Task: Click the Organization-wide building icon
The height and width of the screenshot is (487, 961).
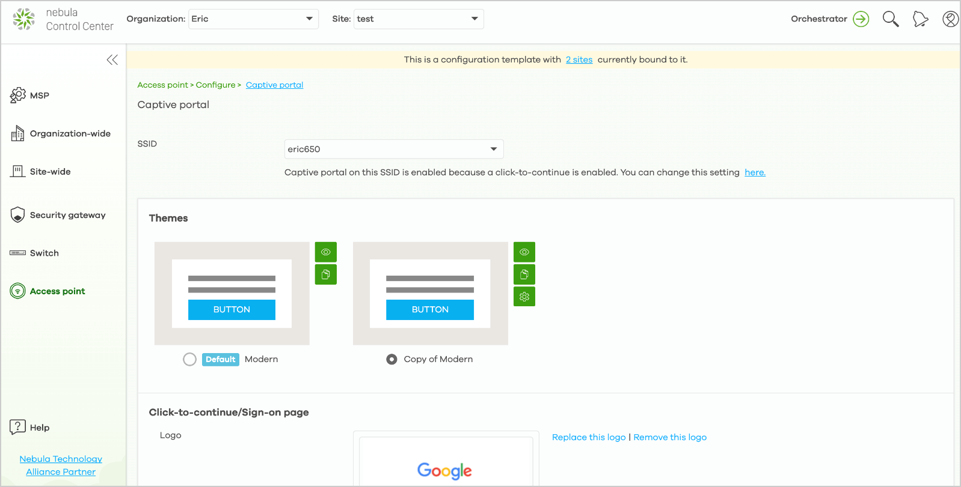Action: click(18, 133)
